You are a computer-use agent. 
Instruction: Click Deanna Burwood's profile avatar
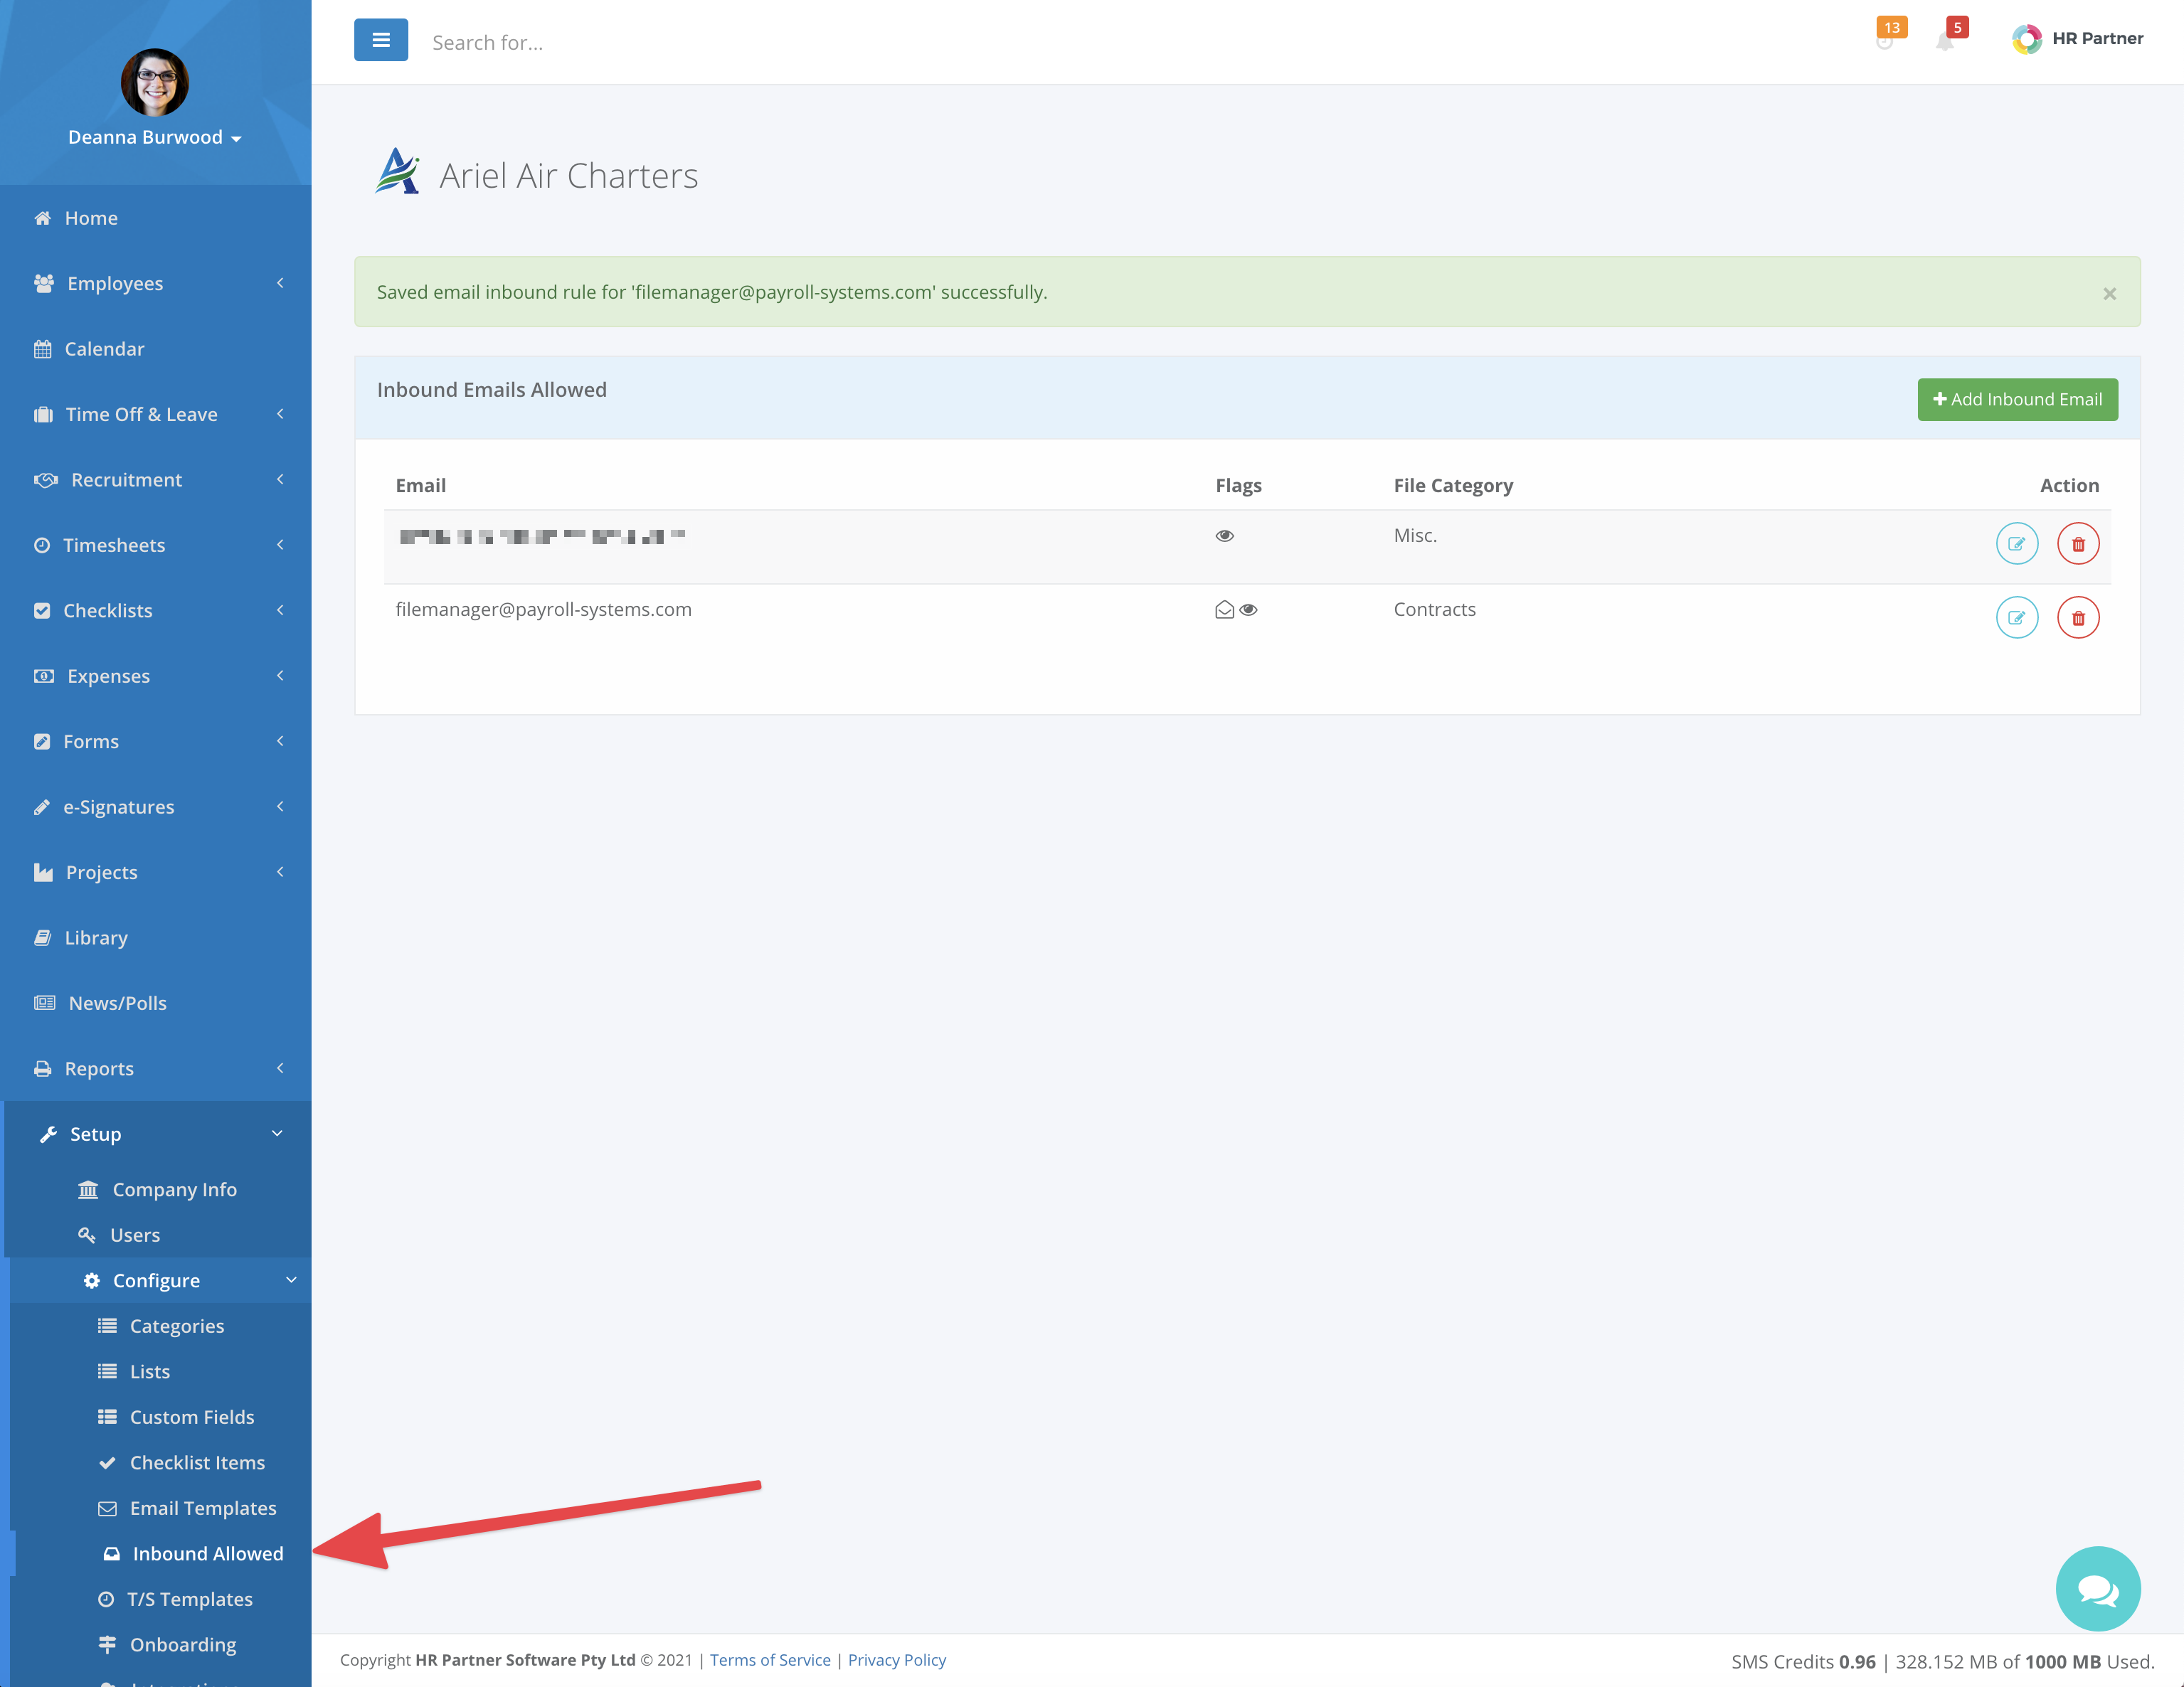click(x=155, y=82)
